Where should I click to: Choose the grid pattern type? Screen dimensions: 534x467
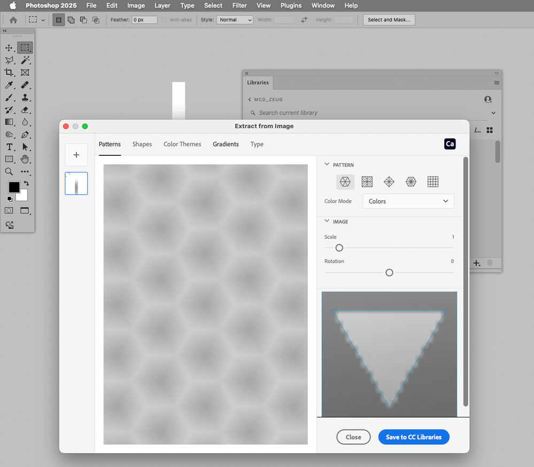point(433,181)
